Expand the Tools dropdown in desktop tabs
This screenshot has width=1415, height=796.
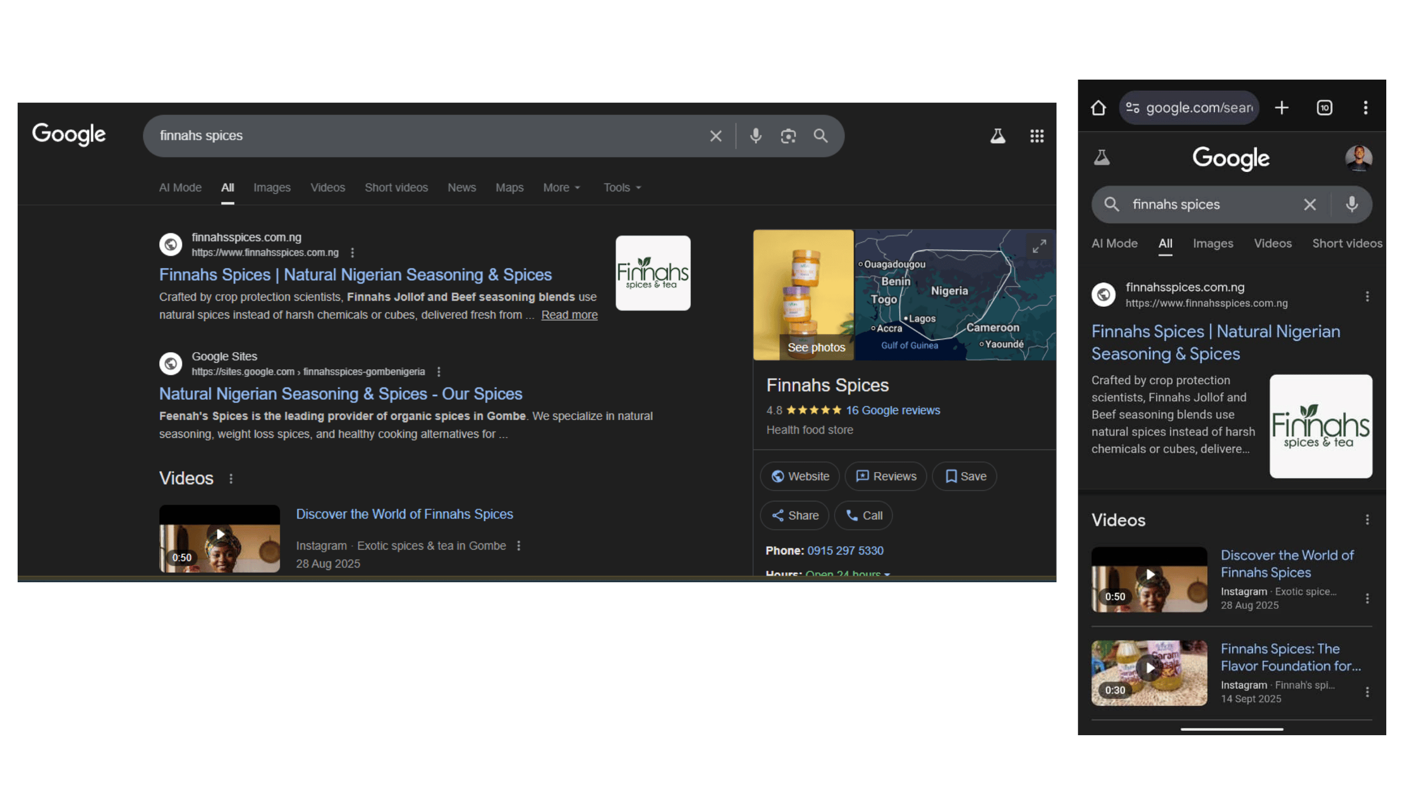point(622,188)
